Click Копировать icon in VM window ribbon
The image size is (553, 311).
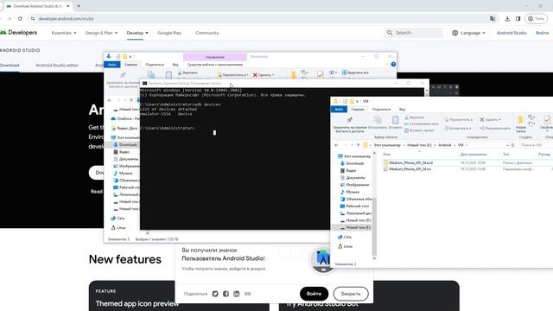378,123
